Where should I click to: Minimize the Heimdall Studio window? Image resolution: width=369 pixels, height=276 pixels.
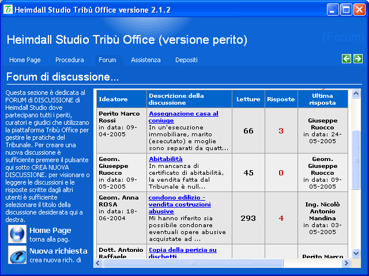click(332, 10)
